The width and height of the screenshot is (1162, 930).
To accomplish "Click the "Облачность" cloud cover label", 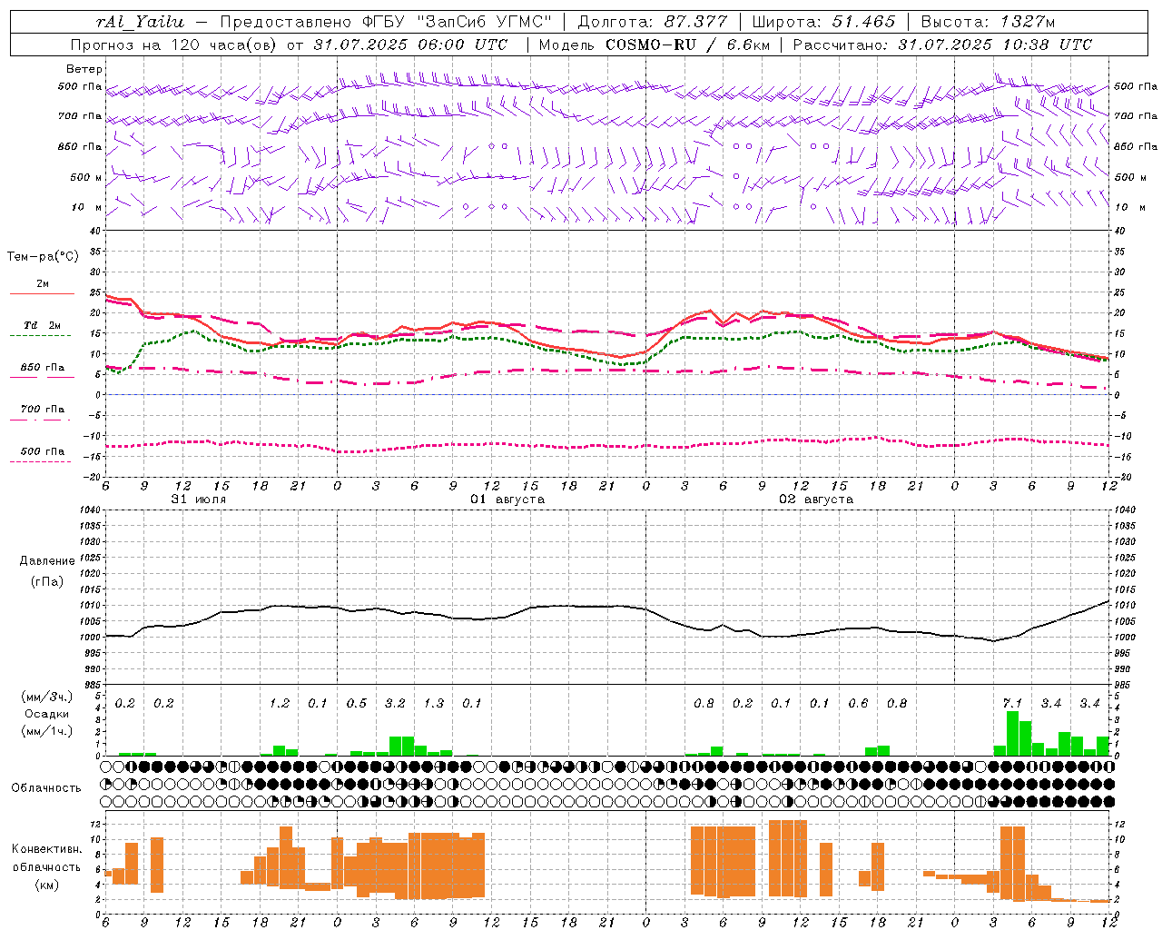I will point(46,788).
